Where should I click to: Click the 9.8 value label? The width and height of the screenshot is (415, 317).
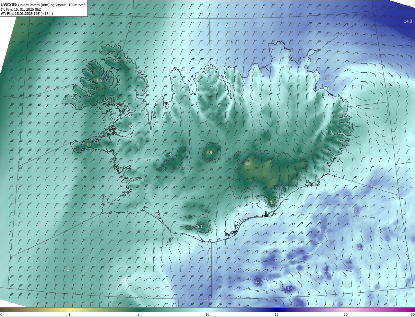pyautogui.click(x=274, y=246)
